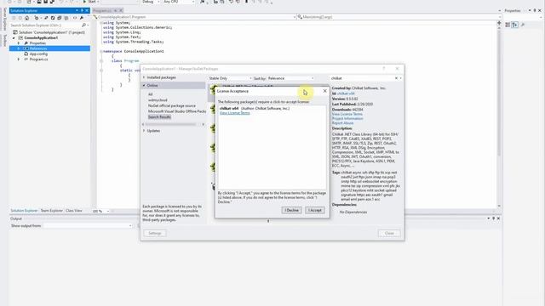This screenshot has height=306, width=545.
Task: Open the Main(string[] args) member dropdown
Action: click(399, 17)
